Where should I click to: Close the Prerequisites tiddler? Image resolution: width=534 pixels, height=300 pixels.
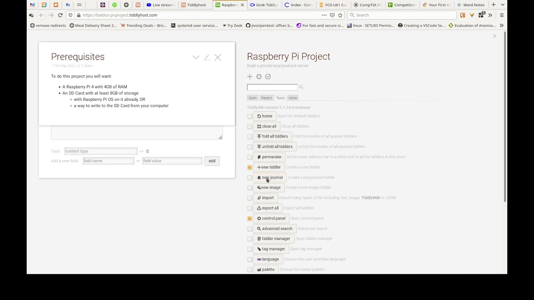pyautogui.click(x=218, y=57)
